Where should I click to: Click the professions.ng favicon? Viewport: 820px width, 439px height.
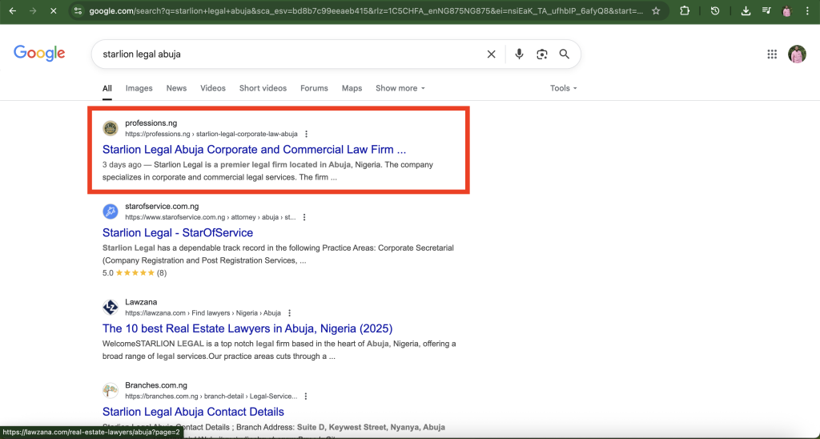click(111, 128)
